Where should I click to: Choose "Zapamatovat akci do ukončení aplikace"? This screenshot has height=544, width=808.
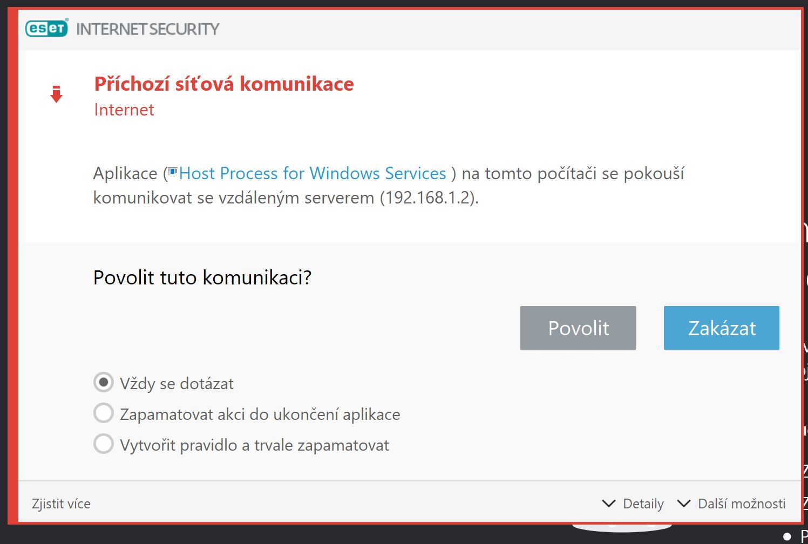click(x=104, y=413)
